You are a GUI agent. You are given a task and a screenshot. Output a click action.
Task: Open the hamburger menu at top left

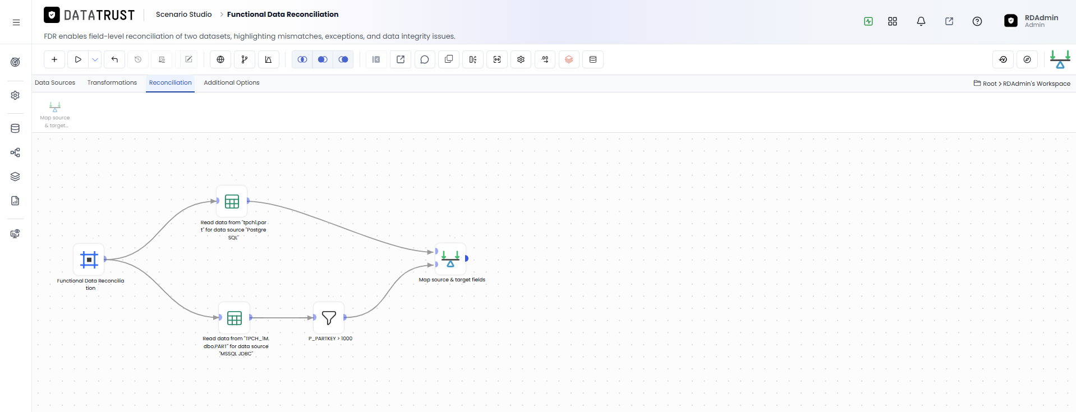tap(16, 22)
